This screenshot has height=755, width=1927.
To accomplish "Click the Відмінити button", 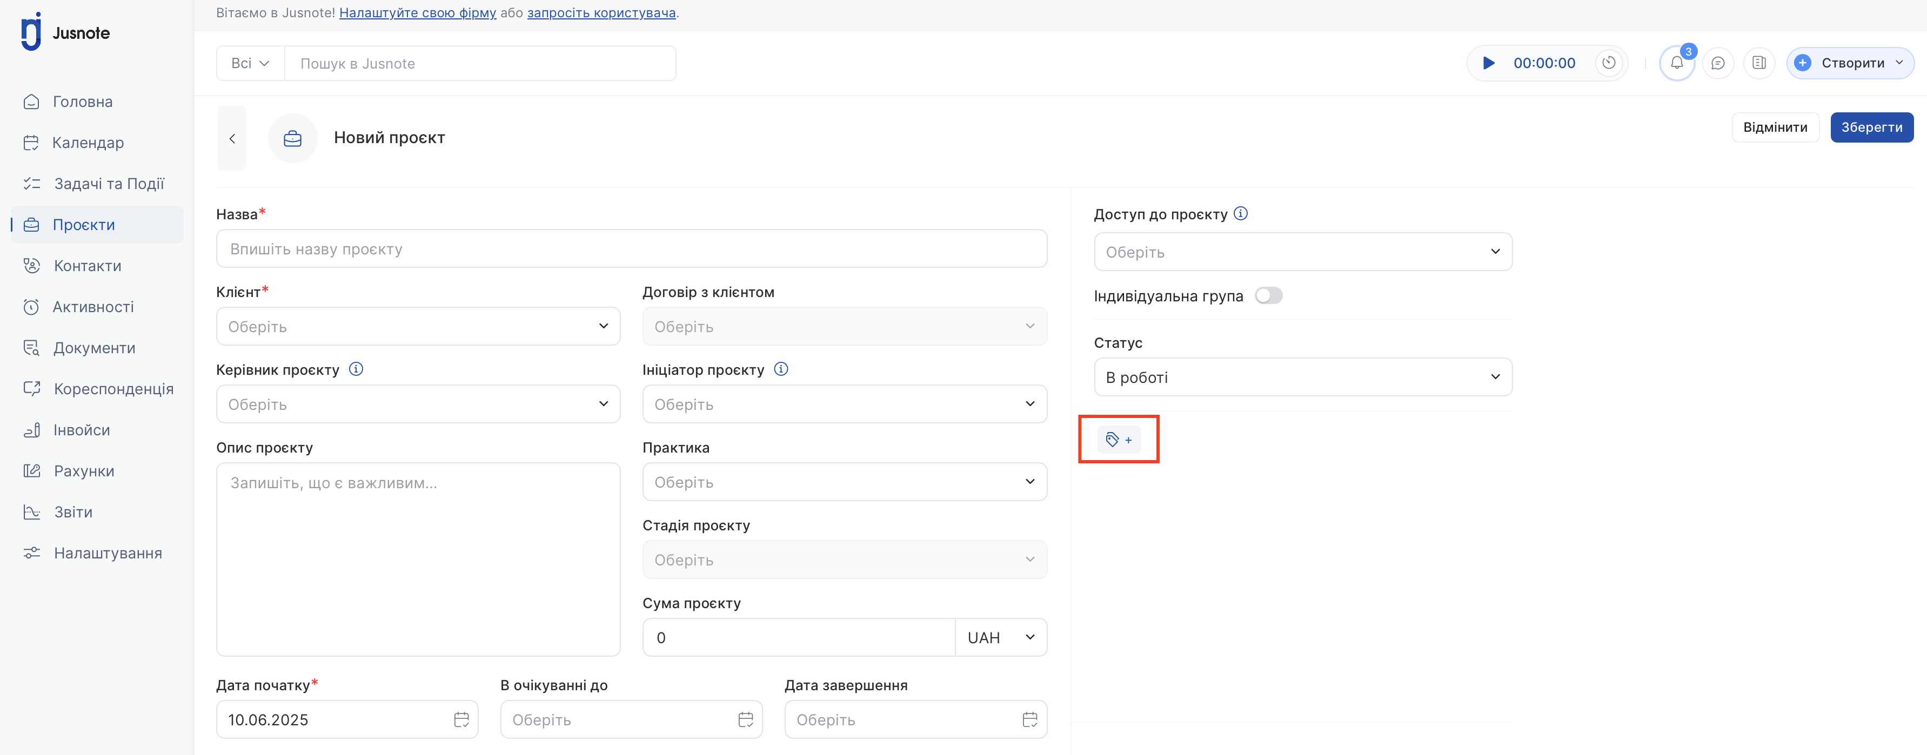I will pyautogui.click(x=1775, y=127).
